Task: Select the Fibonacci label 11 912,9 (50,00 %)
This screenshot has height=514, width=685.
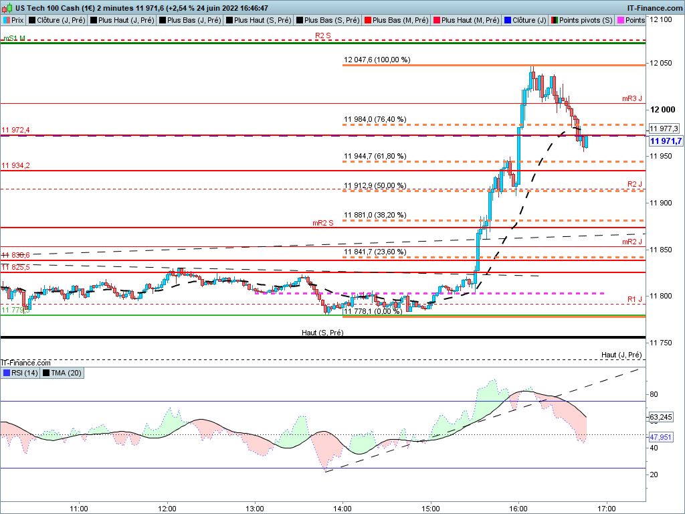Action: coord(375,186)
